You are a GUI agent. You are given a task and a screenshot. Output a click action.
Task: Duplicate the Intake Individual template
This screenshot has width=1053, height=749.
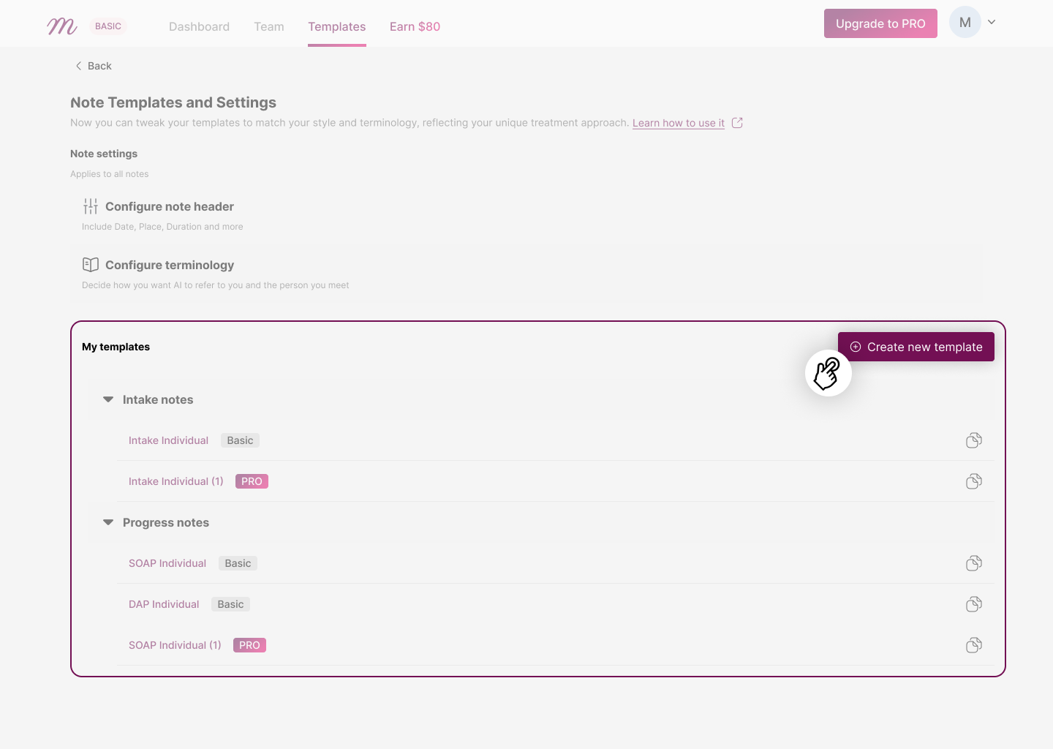click(974, 440)
